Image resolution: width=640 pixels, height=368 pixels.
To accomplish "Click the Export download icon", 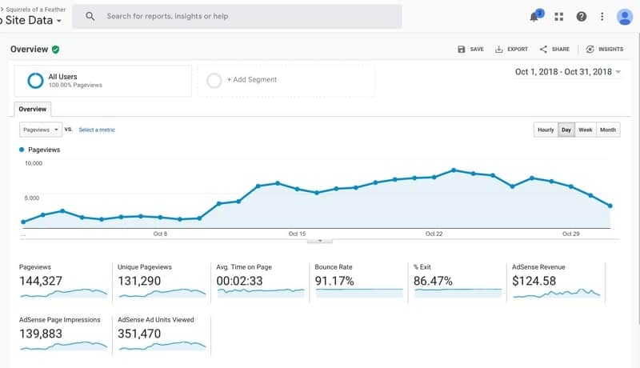I will tap(498, 49).
